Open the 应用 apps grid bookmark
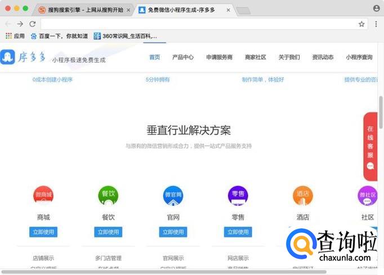384x275 pixels. (x=15, y=36)
